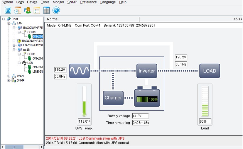Click the AC input sine wave block

(80, 71)
